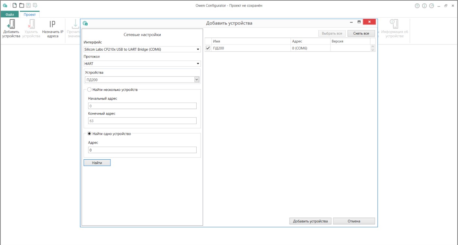This screenshot has width=458, height=245.
Task: Open the Протокол dropdown showing HART
Action: (x=142, y=63)
